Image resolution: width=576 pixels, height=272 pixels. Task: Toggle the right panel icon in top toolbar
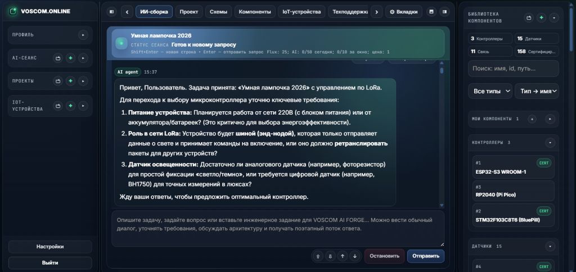[445, 12]
